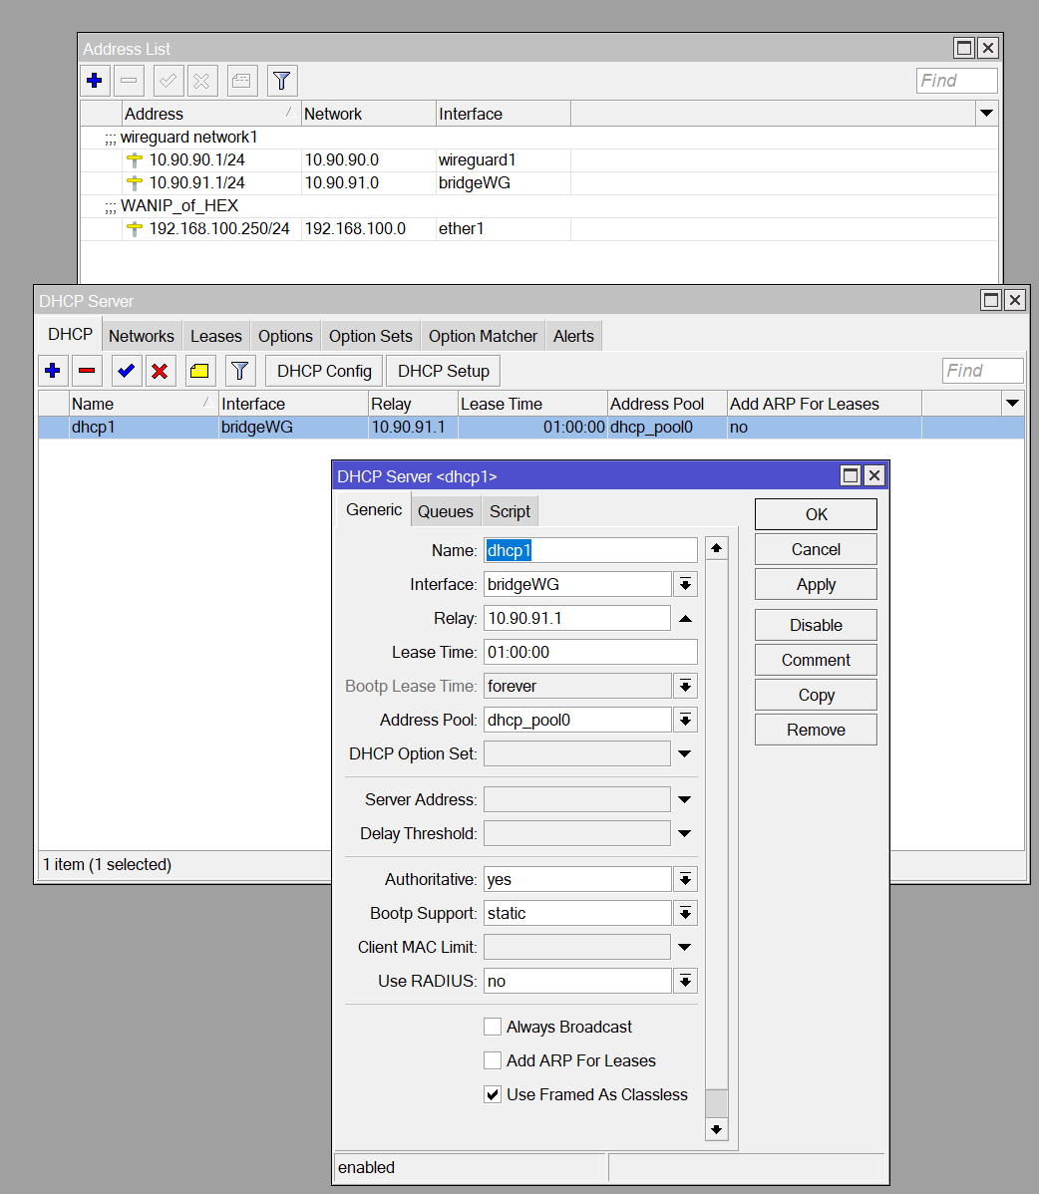Click address icon for 10.90.91.1/24
This screenshot has height=1194, width=1039.
(135, 182)
